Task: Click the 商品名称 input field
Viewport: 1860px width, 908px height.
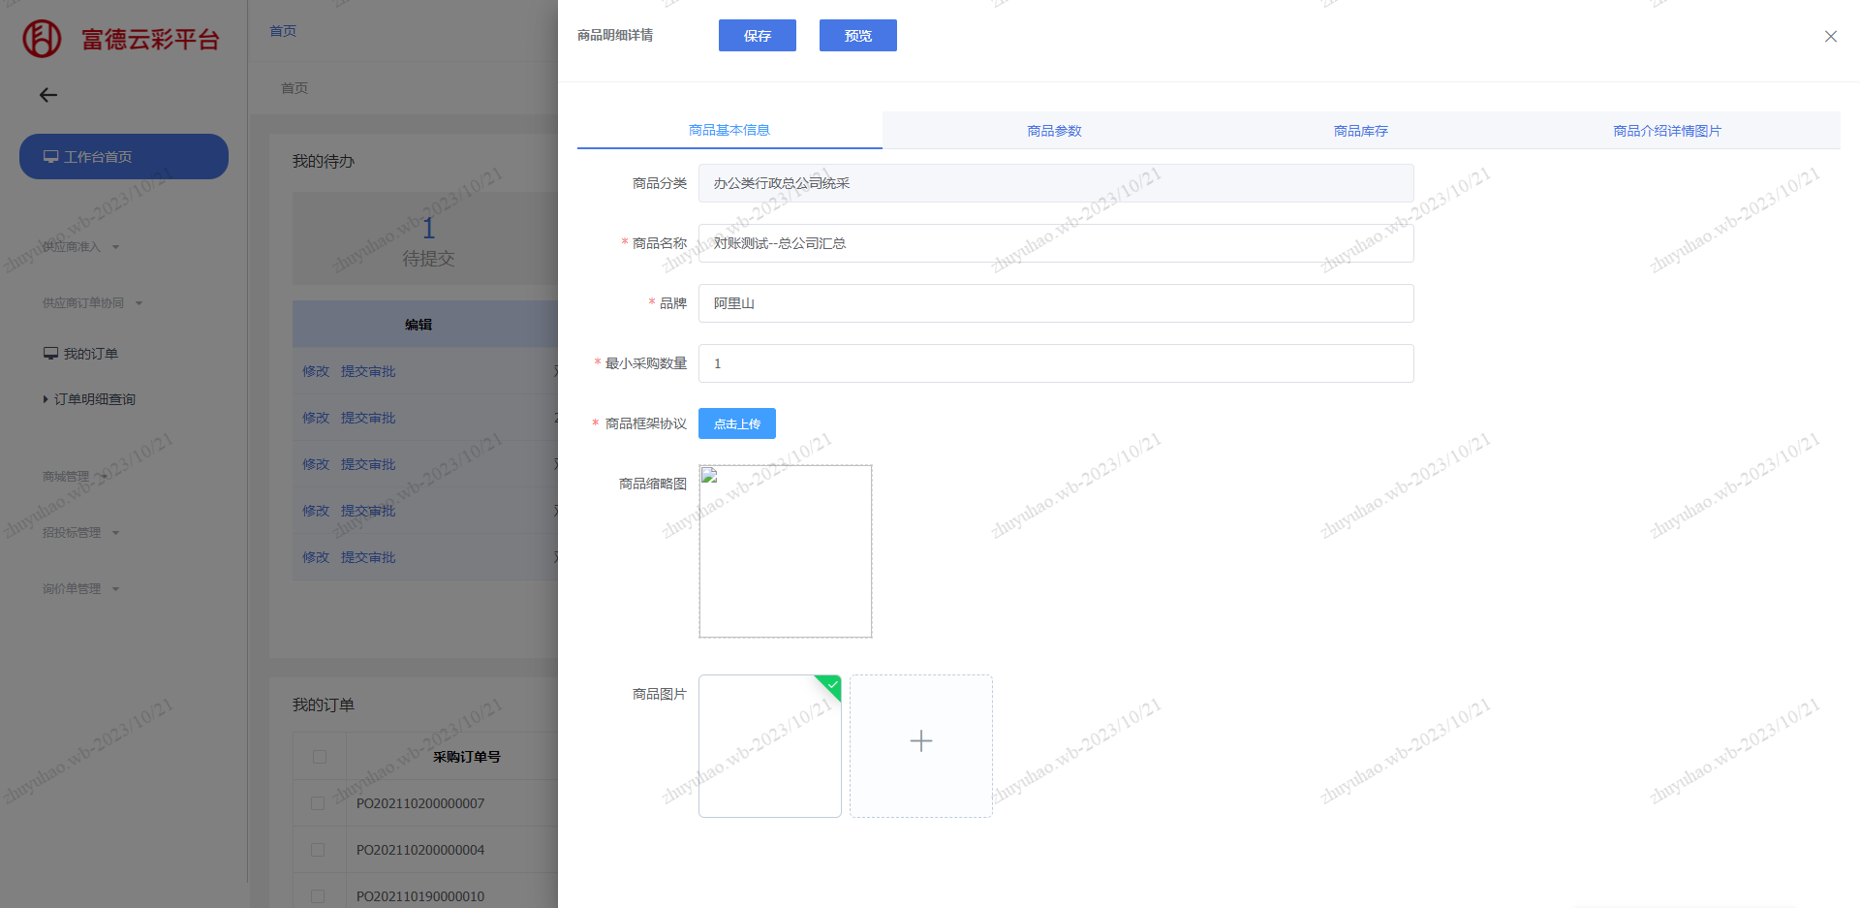Action: click(1056, 243)
